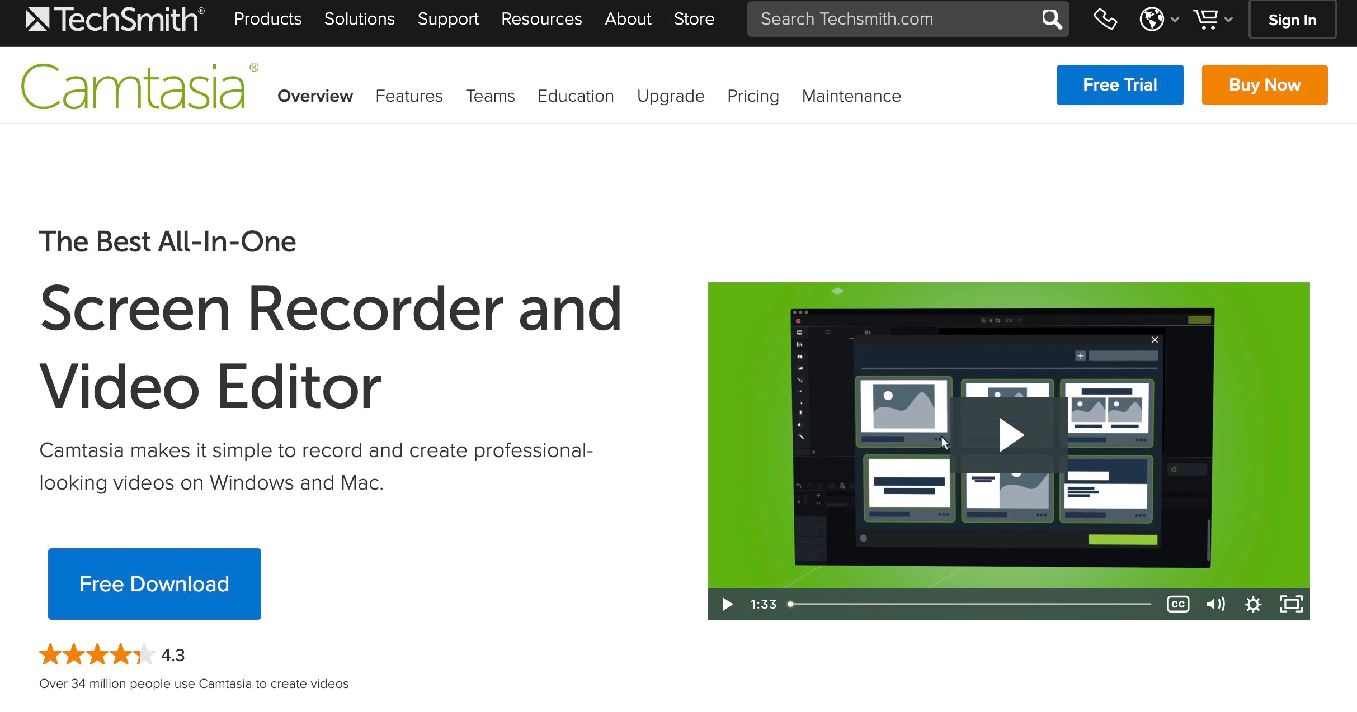Click the video progress bar
This screenshot has height=712, width=1357.
click(x=969, y=604)
